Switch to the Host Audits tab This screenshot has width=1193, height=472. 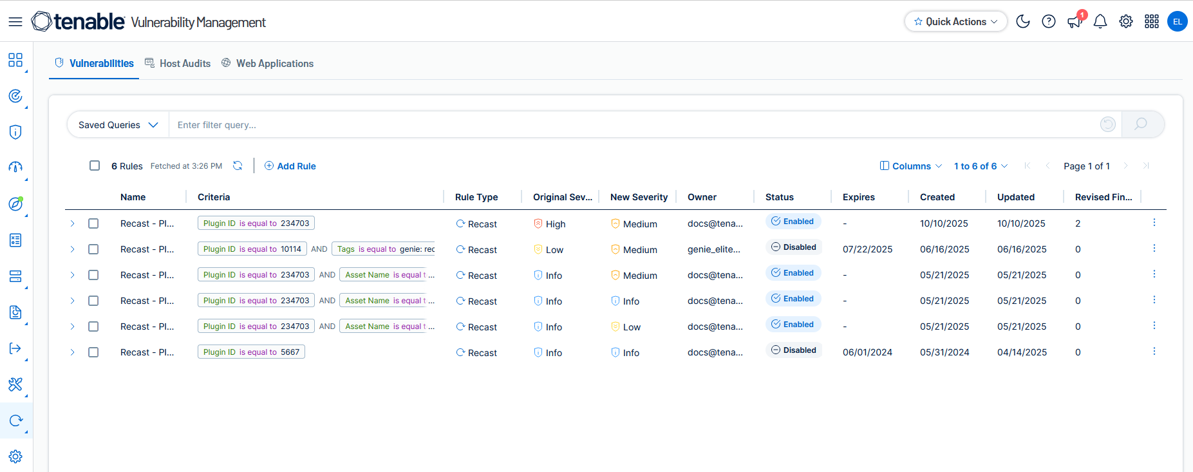178,63
